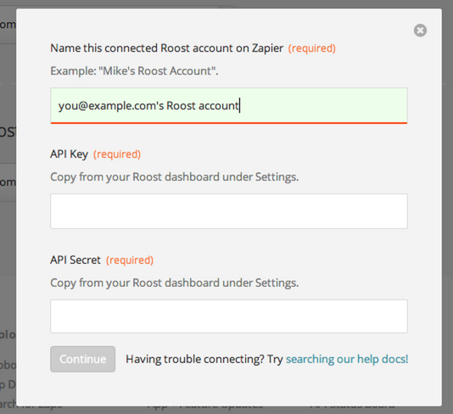
Task: Click the greyed Continue button
Action: pos(82,359)
